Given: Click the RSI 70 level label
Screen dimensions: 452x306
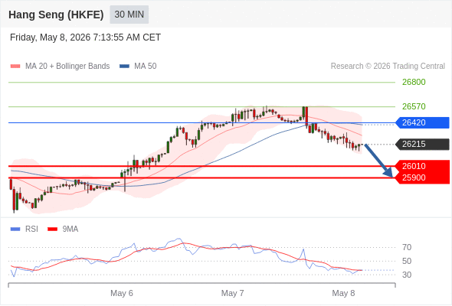Looking at the screenshot, I should (x=407, y=247).
